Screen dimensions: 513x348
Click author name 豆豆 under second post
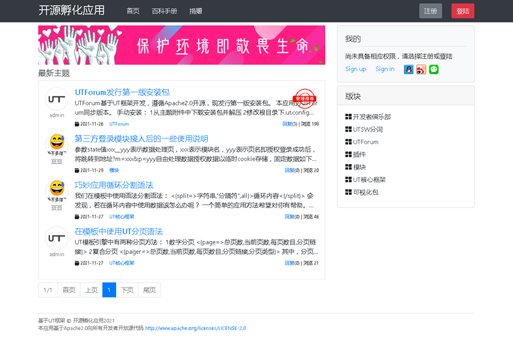point(56,162)
